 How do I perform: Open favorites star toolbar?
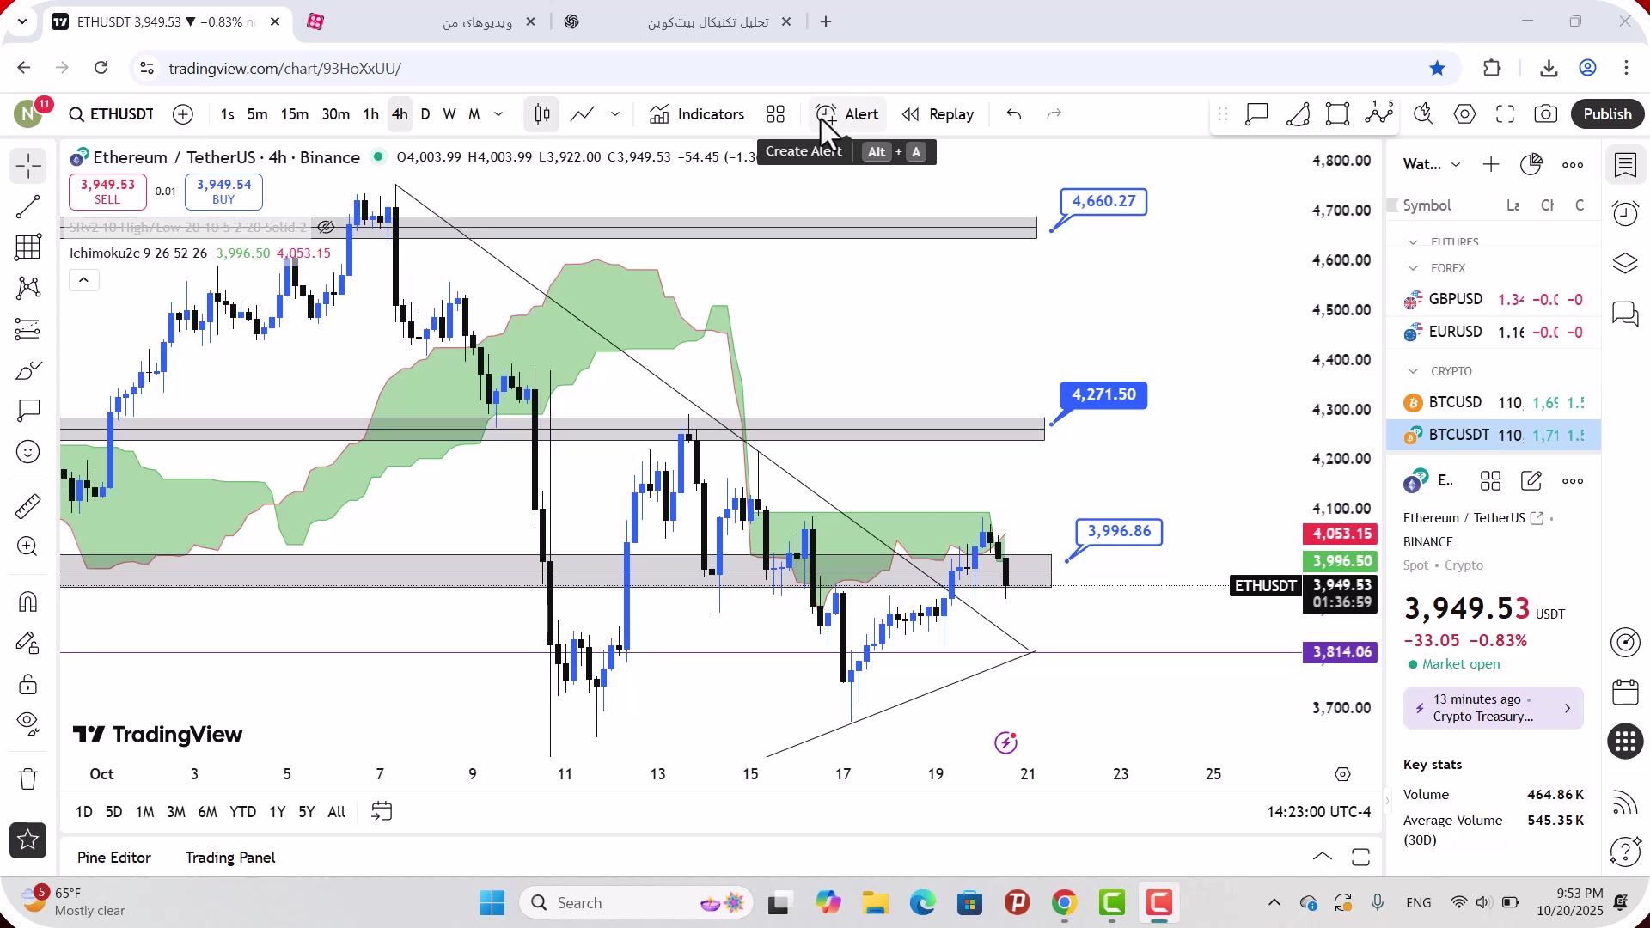[28, 840]
